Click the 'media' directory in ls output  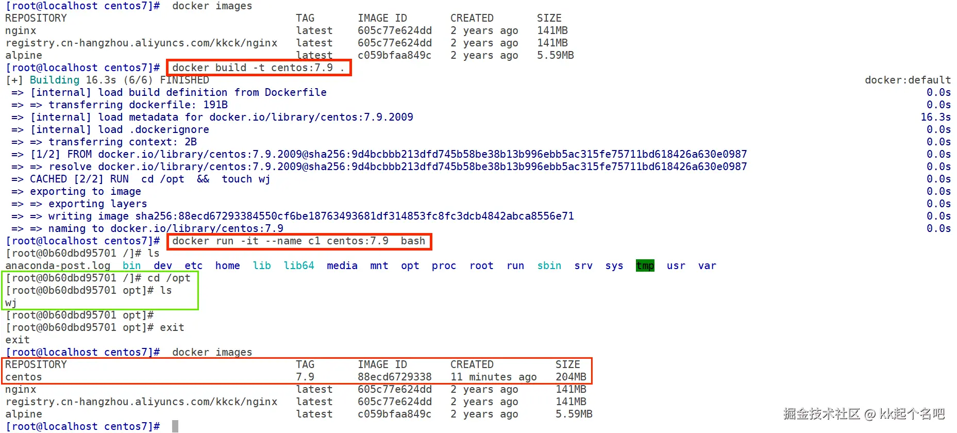click(342, 265)
